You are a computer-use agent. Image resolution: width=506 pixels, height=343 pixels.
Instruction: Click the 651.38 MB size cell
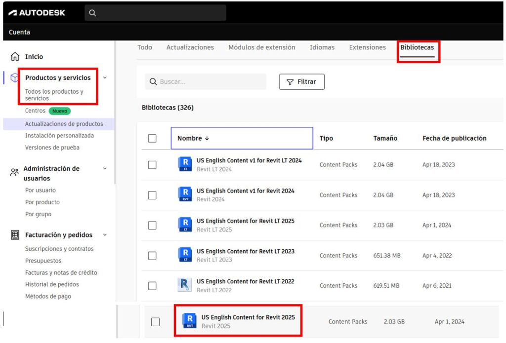point(386,256)
